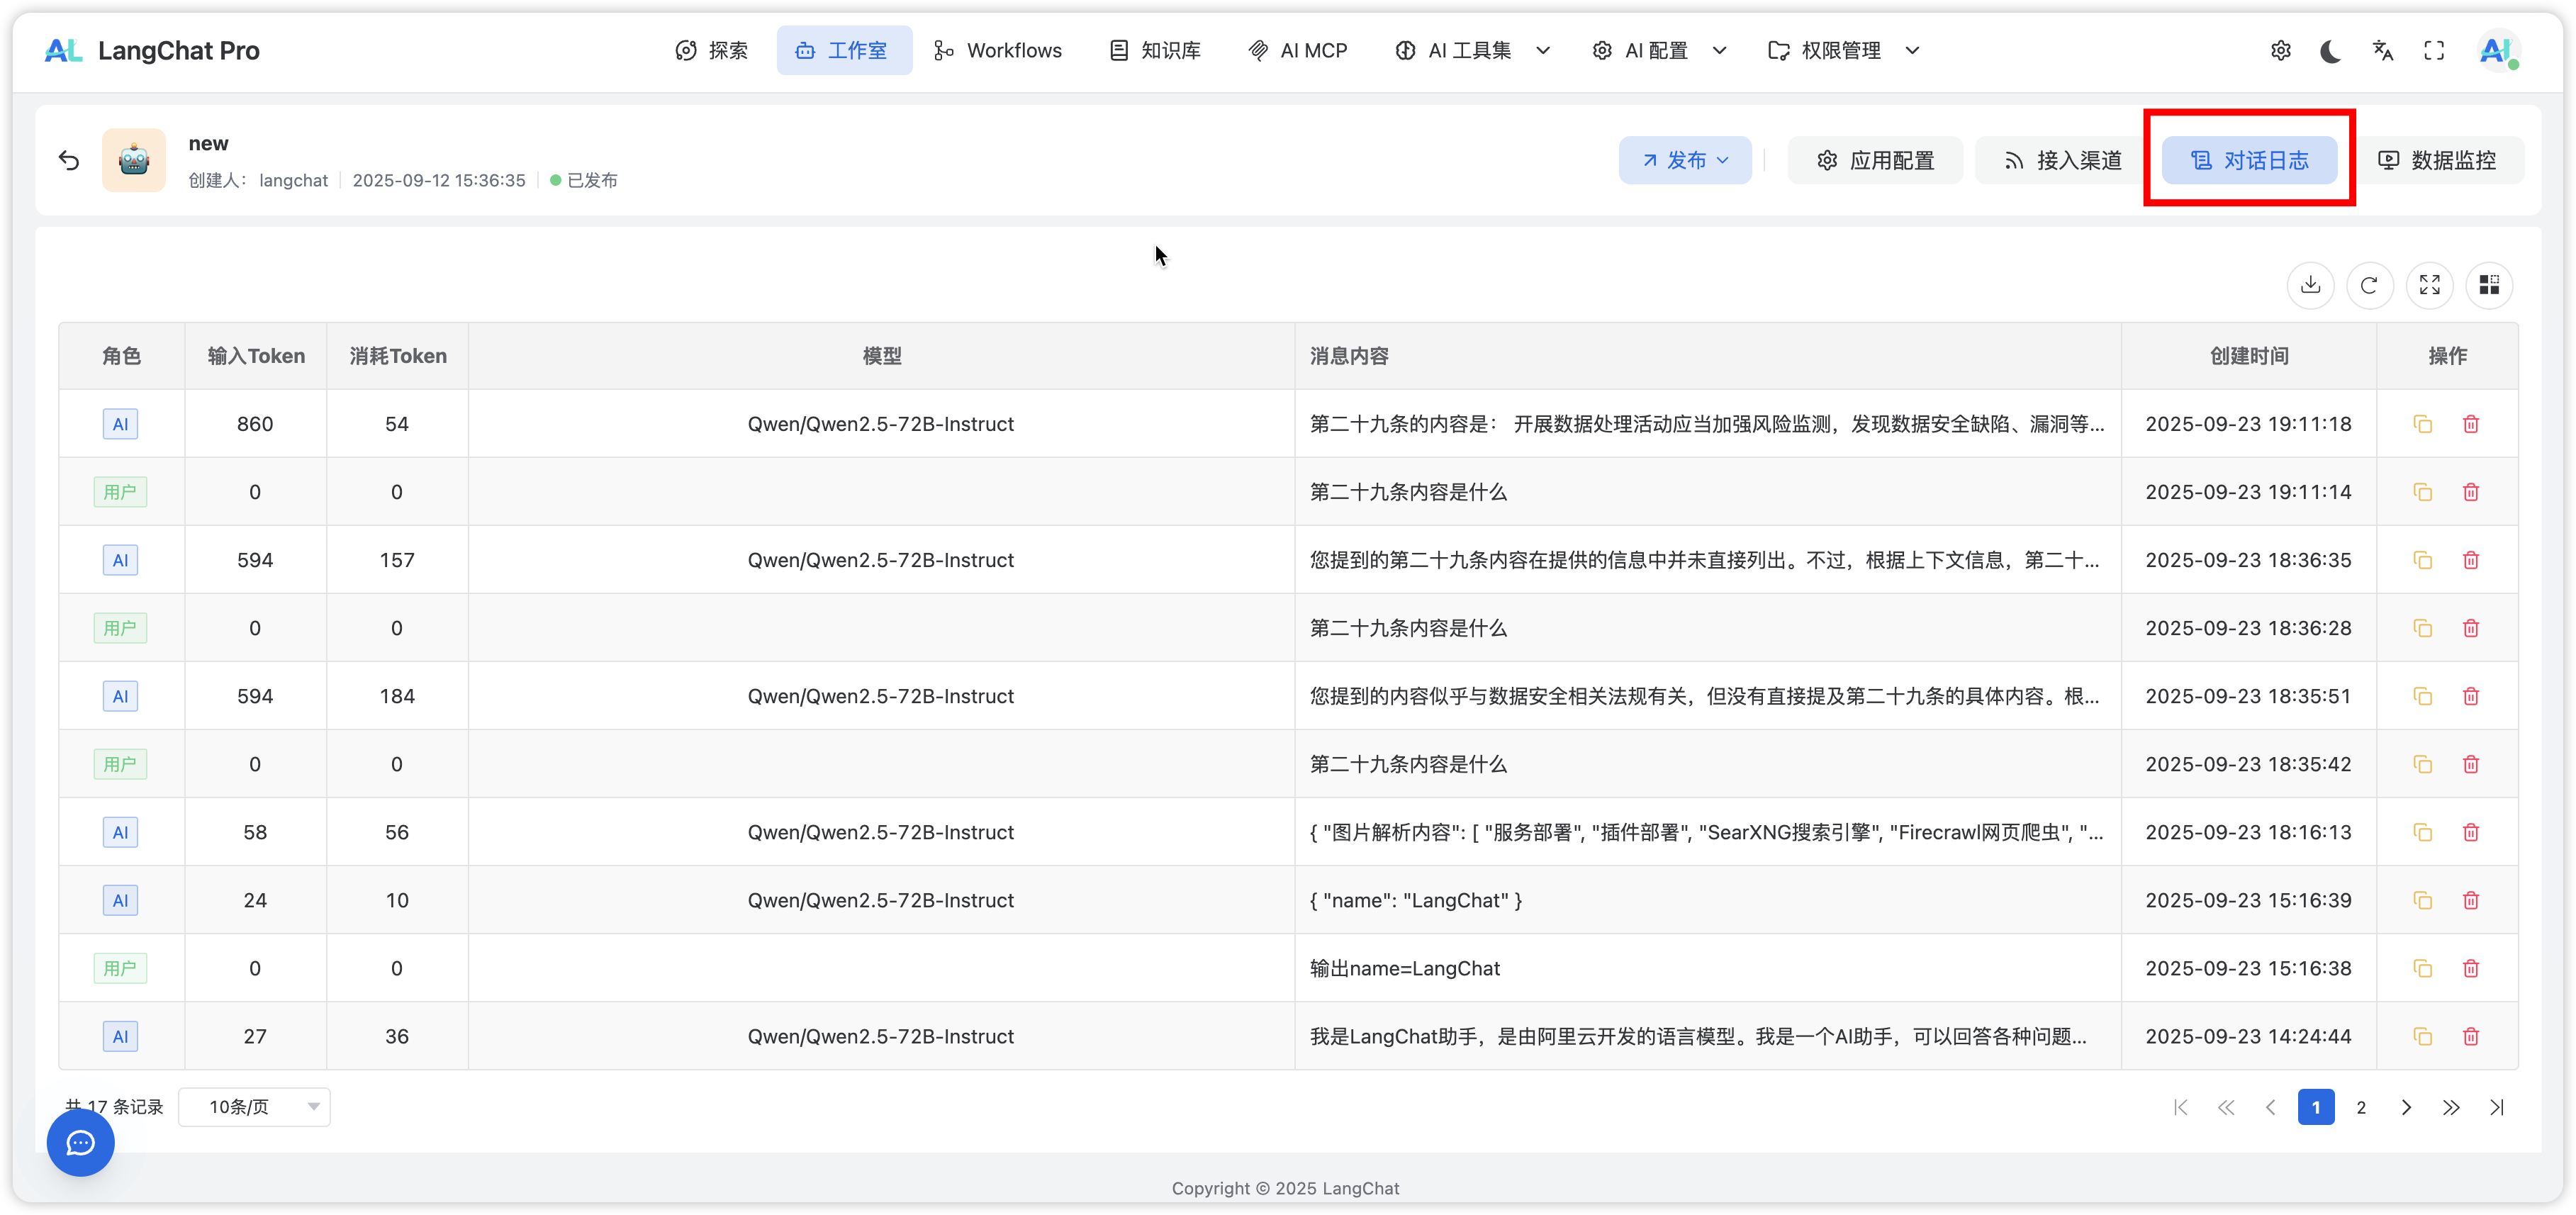Delete the 19:11:18 AI log row

[x=2471, y=424]
